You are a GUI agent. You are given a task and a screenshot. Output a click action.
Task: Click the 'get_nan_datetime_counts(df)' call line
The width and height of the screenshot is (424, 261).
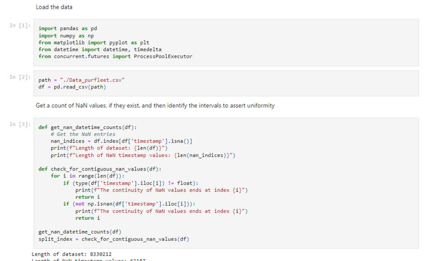point(80,232)
